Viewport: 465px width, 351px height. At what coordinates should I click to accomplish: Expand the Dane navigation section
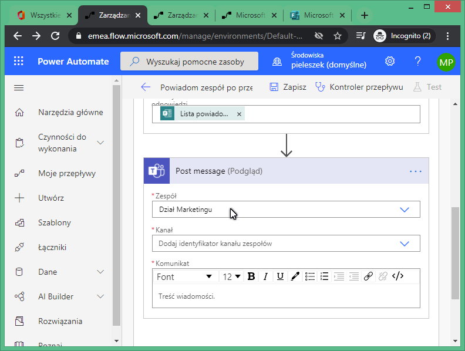coord(100,272)
